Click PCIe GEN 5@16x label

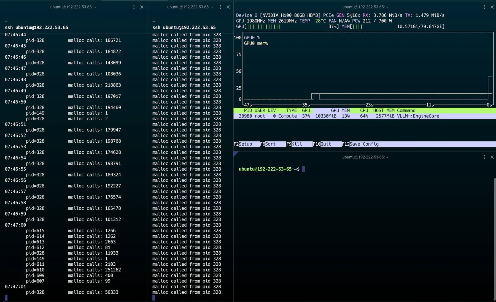342,15
